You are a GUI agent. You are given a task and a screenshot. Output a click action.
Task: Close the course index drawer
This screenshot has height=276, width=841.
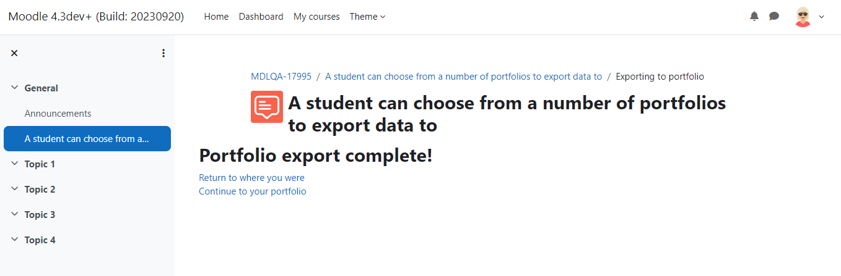14,53
